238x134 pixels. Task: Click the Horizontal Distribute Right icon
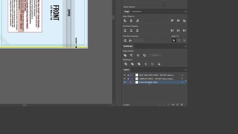pos(184,31)
